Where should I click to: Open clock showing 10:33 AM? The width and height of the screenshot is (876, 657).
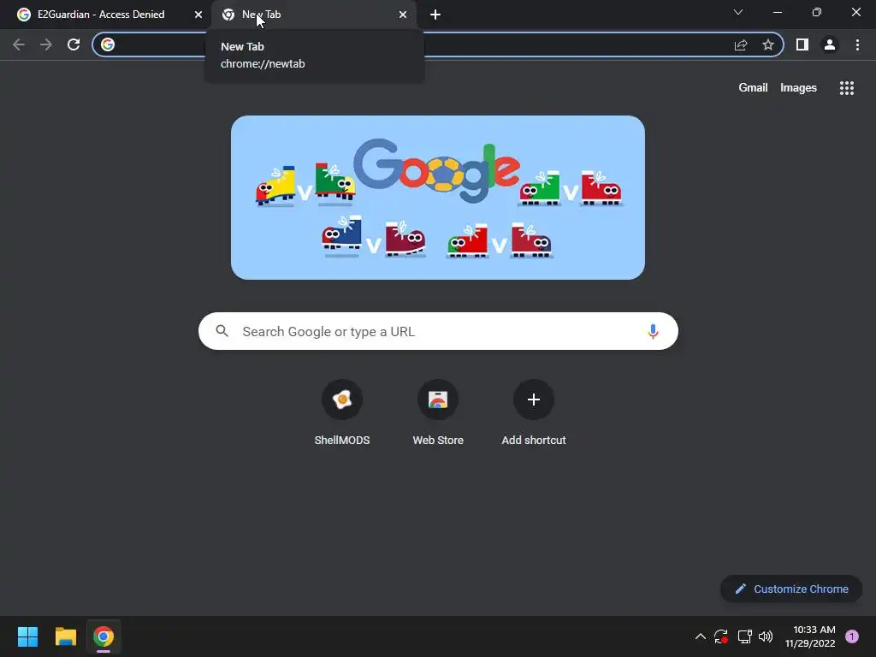tap(810, 636)
